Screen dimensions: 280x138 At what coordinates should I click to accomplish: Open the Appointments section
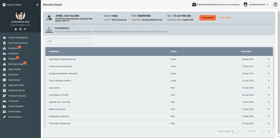[14, 70]
